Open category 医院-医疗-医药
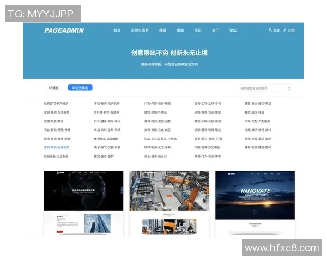This screenshot has width=327, height=261. pos(104,156)
